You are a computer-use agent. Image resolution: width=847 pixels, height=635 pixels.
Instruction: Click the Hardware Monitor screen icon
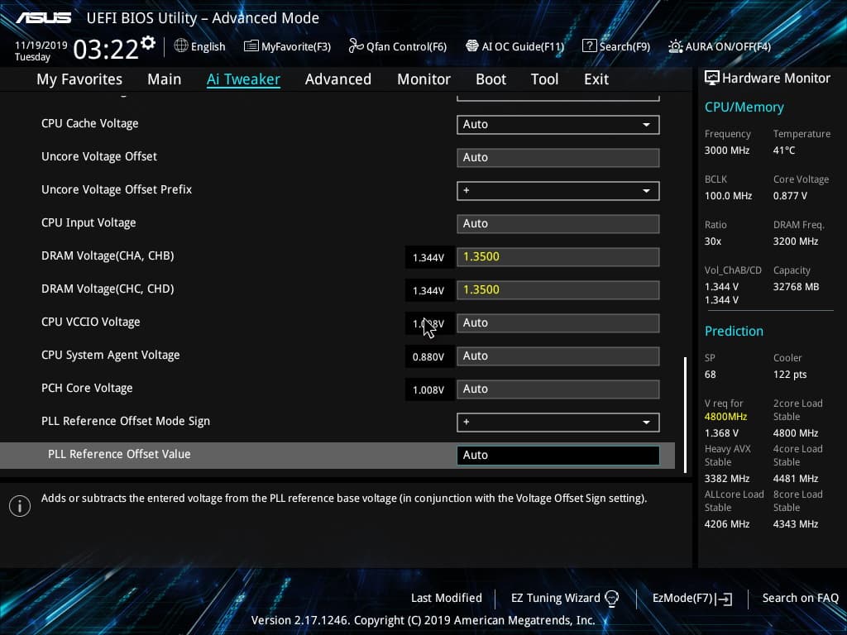point(712,78)
